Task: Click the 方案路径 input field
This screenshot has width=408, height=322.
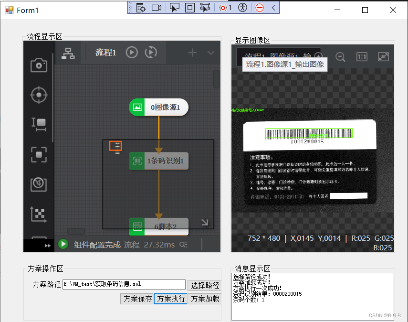Action: point(124,284)
